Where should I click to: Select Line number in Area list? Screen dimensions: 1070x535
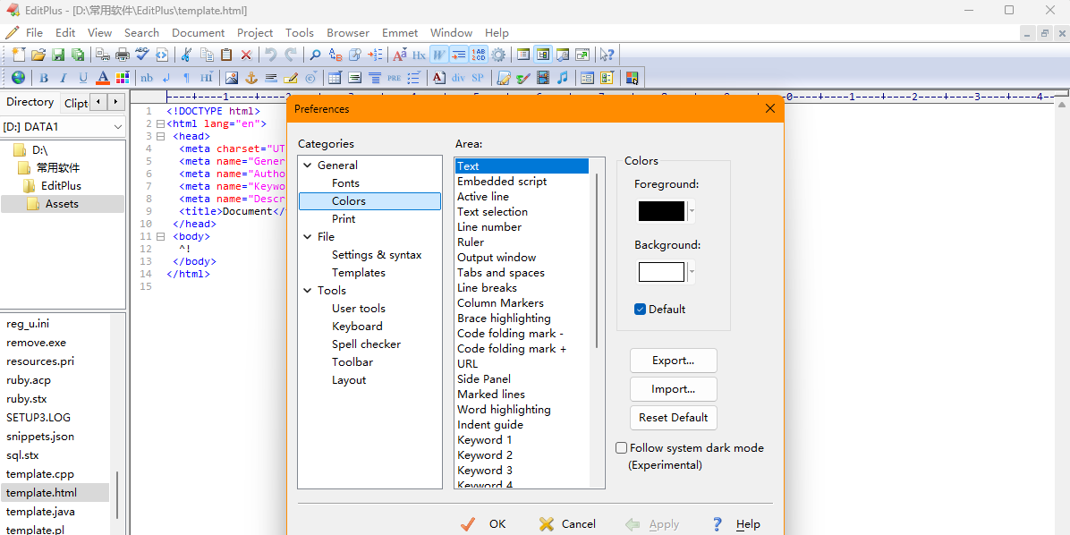pyautogui.click(x=489, y=226)
